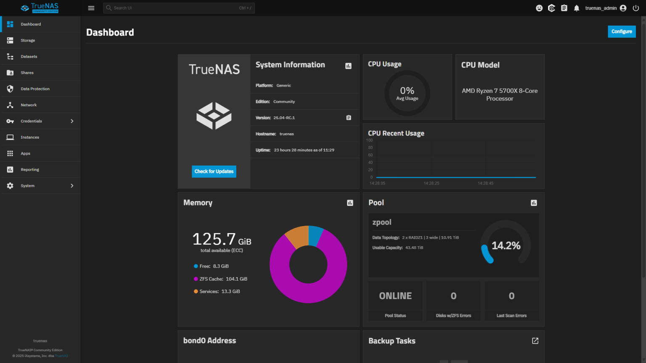Open Data Protection from the sidebar
646x363 pixels.
[35, 89]
